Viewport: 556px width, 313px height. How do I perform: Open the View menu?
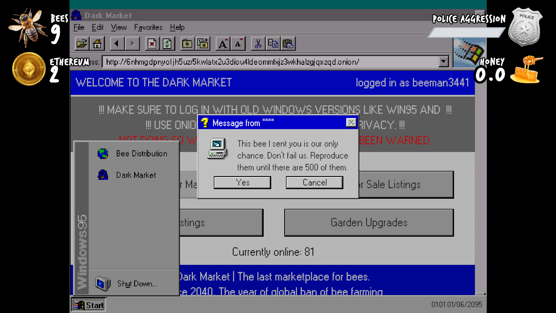119,27
